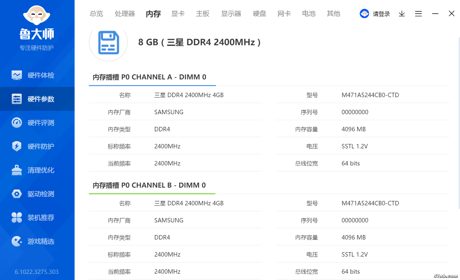Click Channel B serial number 00000000

tap(355, 220)
